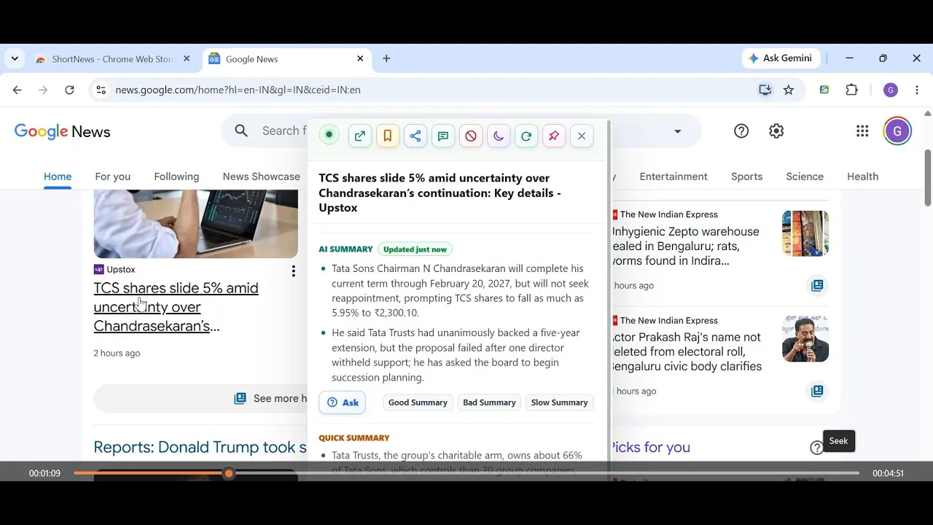This screenshot has width=933, height=525.
Task: Close the summary popup with the X button
Action: pos(582,136)
